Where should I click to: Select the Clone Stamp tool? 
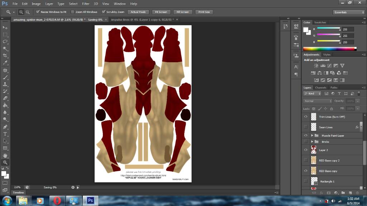coord(5,84)
